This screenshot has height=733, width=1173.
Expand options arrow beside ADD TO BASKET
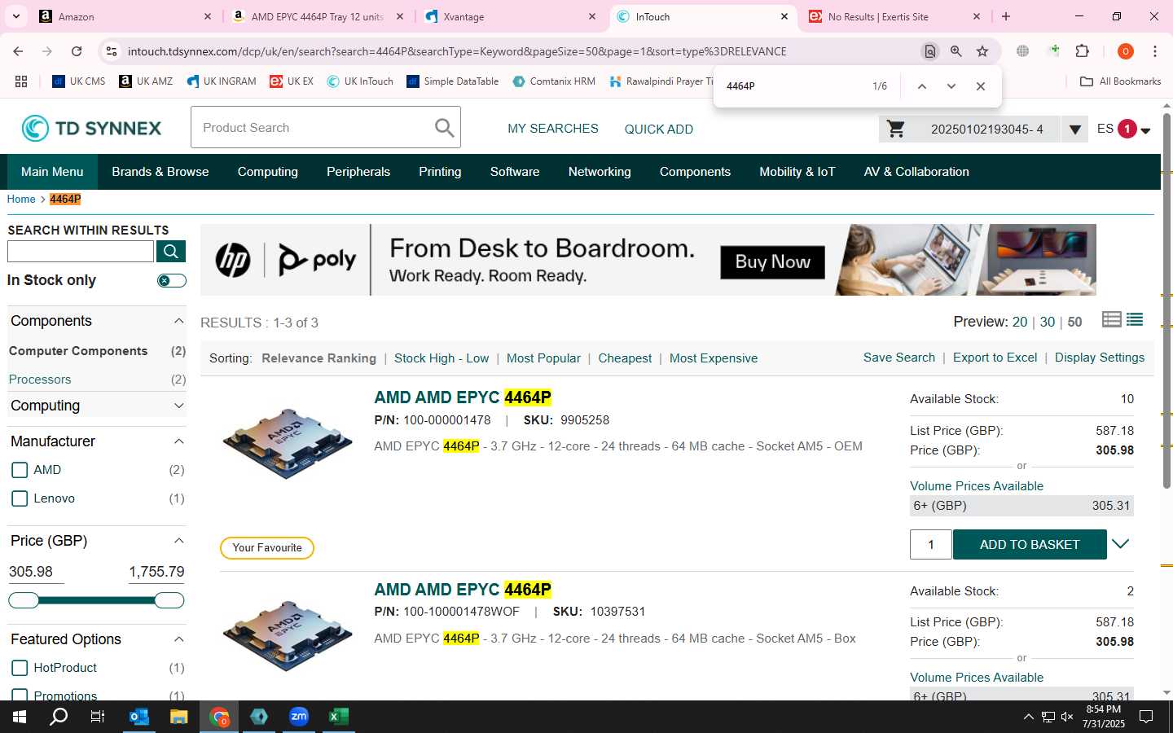[x=1121, y=544]
